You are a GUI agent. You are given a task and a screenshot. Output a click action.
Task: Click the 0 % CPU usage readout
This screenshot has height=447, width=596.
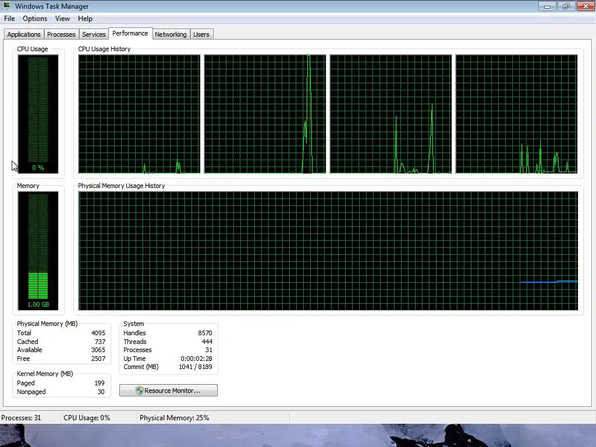38,168
